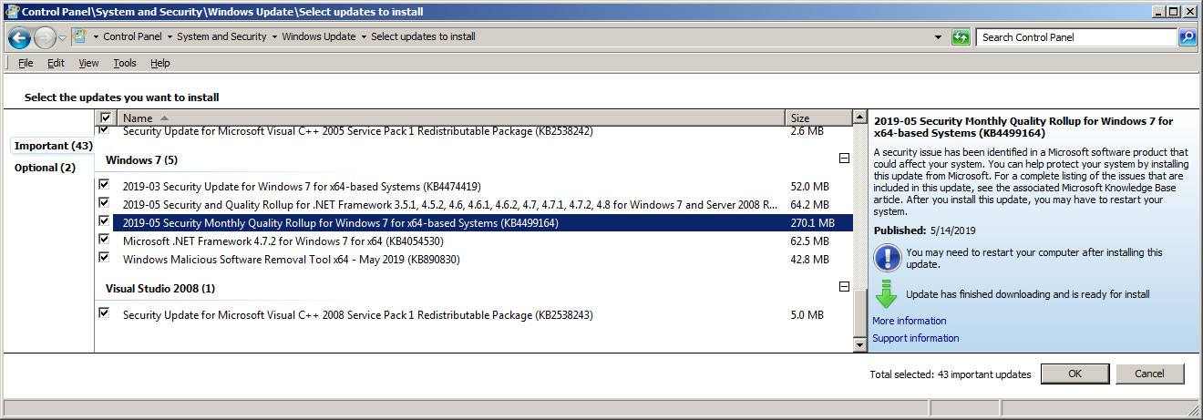This screenshot has width=1203, height=420.
Task: Go to Windows Update breadcrumb
Action: pos(319,37)
